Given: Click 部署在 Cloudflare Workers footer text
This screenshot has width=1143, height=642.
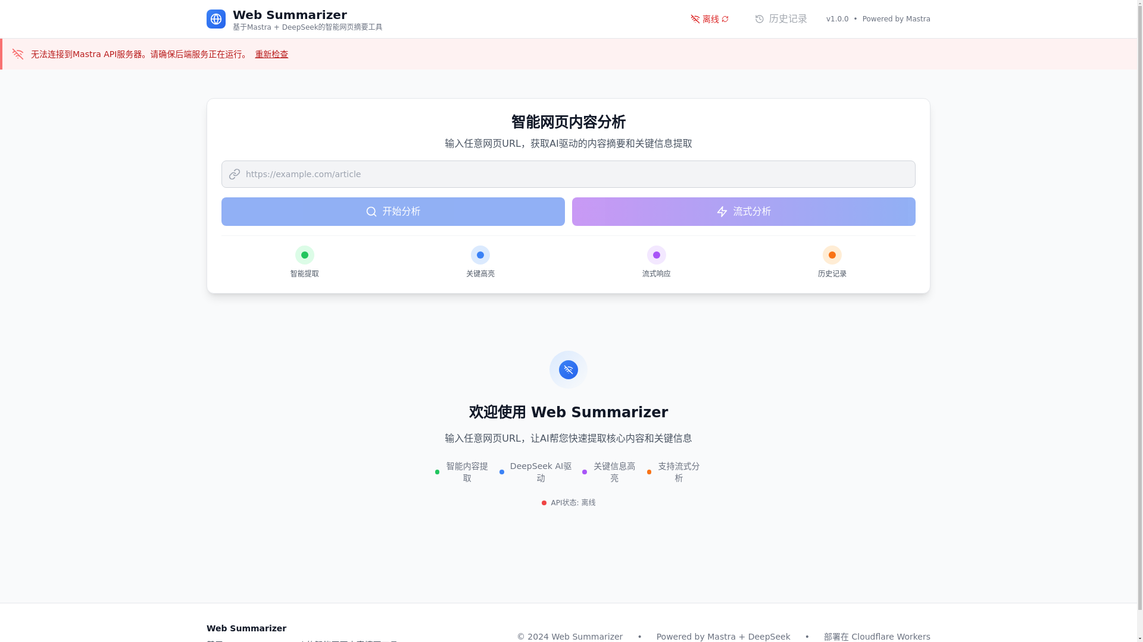Looking at the screenshot, I should pyautogui.click(x=877, y=637).
